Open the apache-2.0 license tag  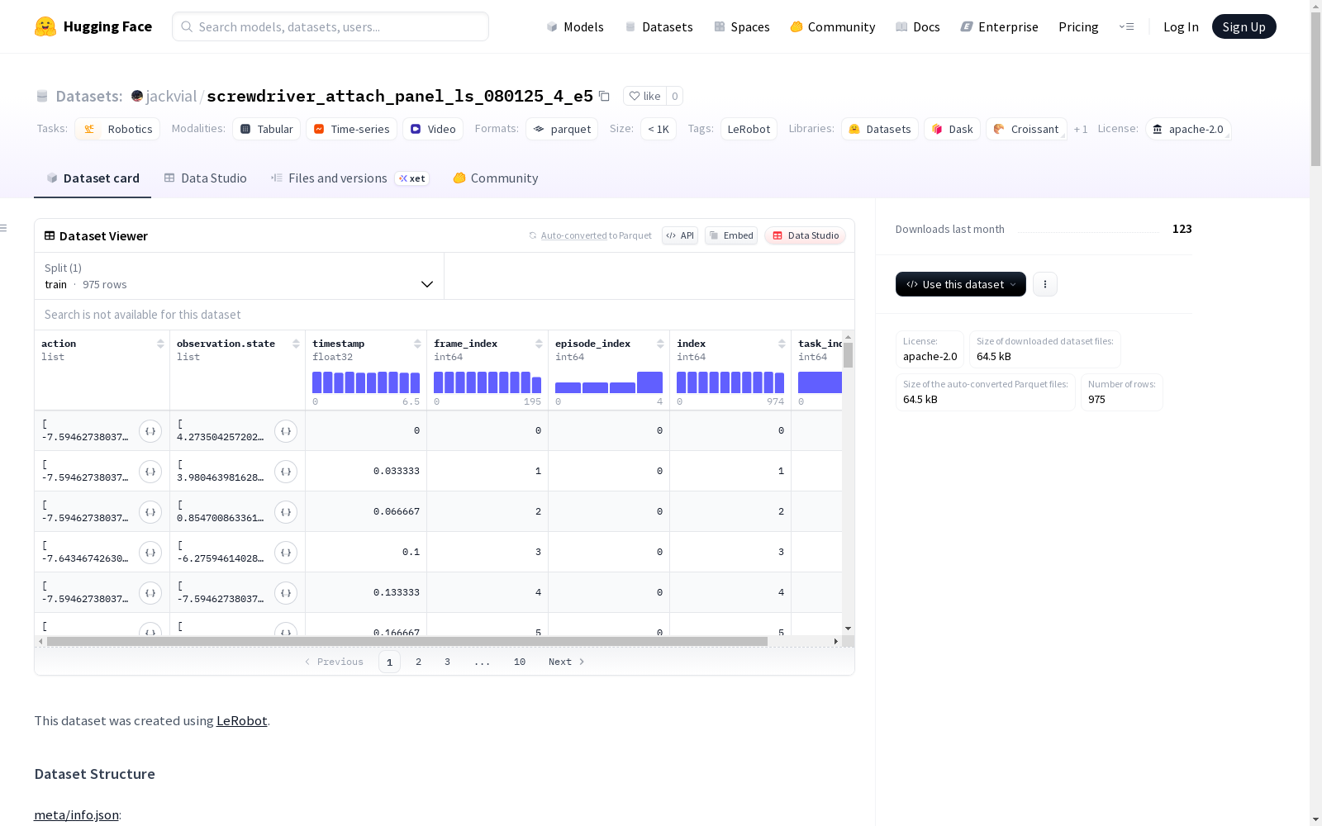1188,129
